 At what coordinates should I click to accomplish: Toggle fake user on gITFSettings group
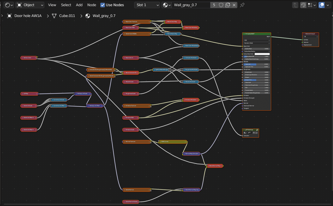tap(257, 133)
